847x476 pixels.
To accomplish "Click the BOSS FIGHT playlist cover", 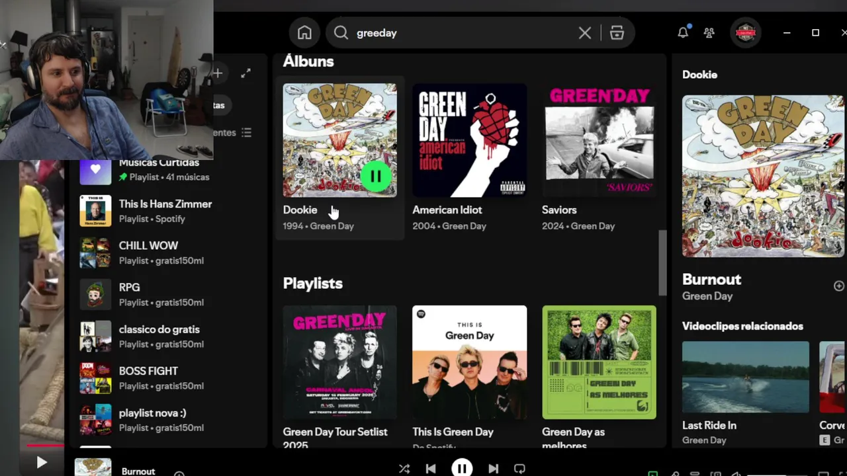I will pos(95,377).
